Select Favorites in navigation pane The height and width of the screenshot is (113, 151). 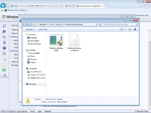click(x=31, y=35)
